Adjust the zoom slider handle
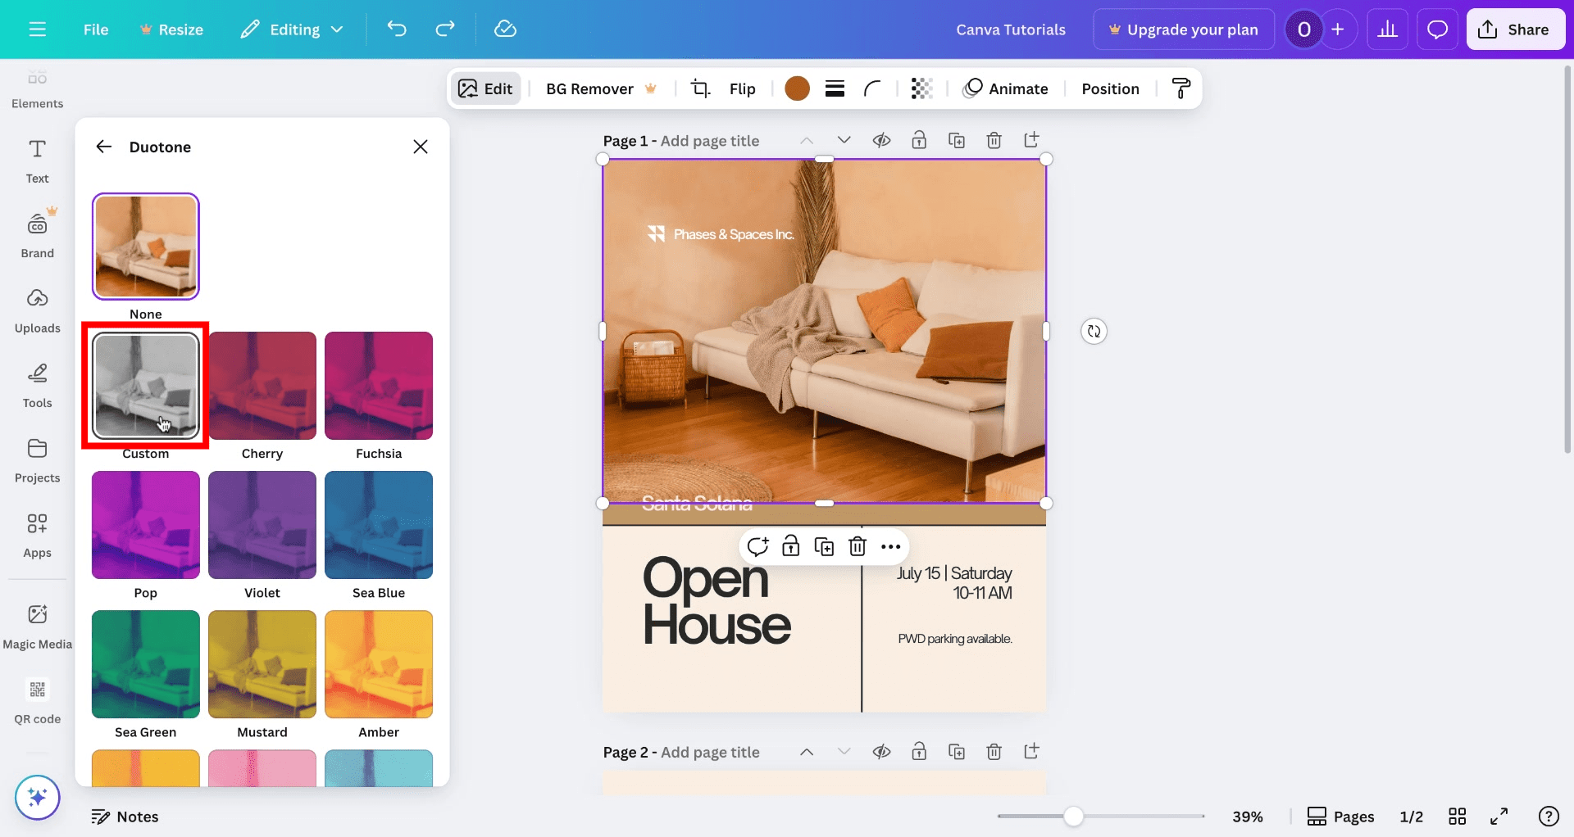The height and width of the screenshot is (837, 1574). [1073, 817]
